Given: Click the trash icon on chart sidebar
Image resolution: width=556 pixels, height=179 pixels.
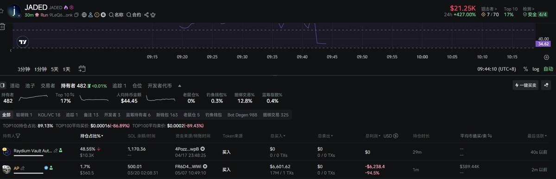Looking at the screenshot, I should click(2, 26).
